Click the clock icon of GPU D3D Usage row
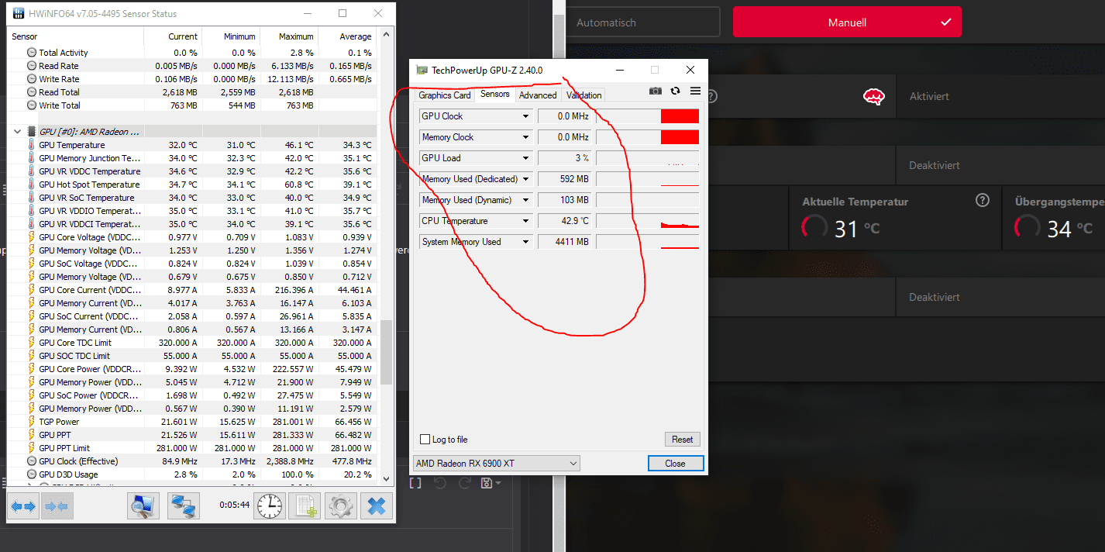Viewport: 1105px width, 552px height. click(x=31, y=474)
